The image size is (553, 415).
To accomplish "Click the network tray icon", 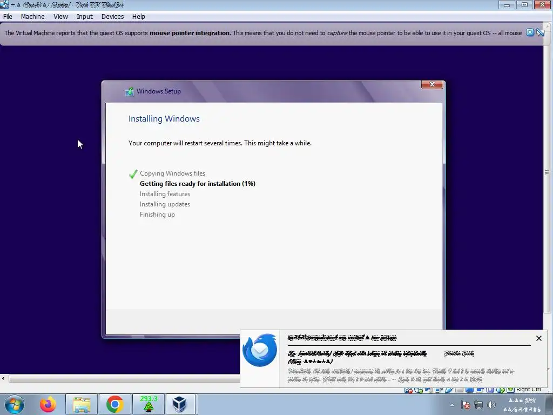I will click(x=478, y=405).
